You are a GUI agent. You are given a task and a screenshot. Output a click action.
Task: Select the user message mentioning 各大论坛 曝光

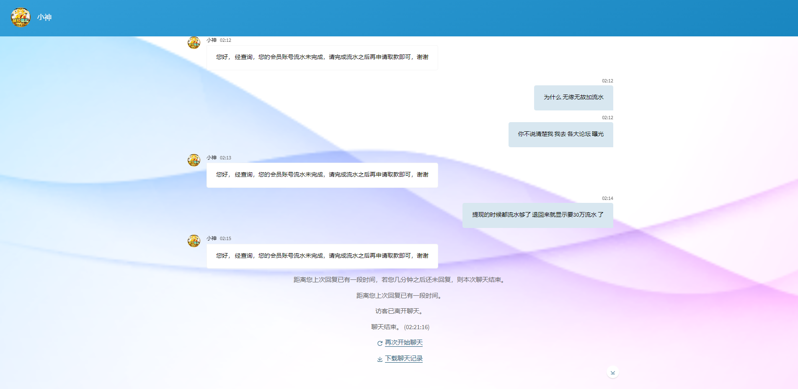click(560, 134)
